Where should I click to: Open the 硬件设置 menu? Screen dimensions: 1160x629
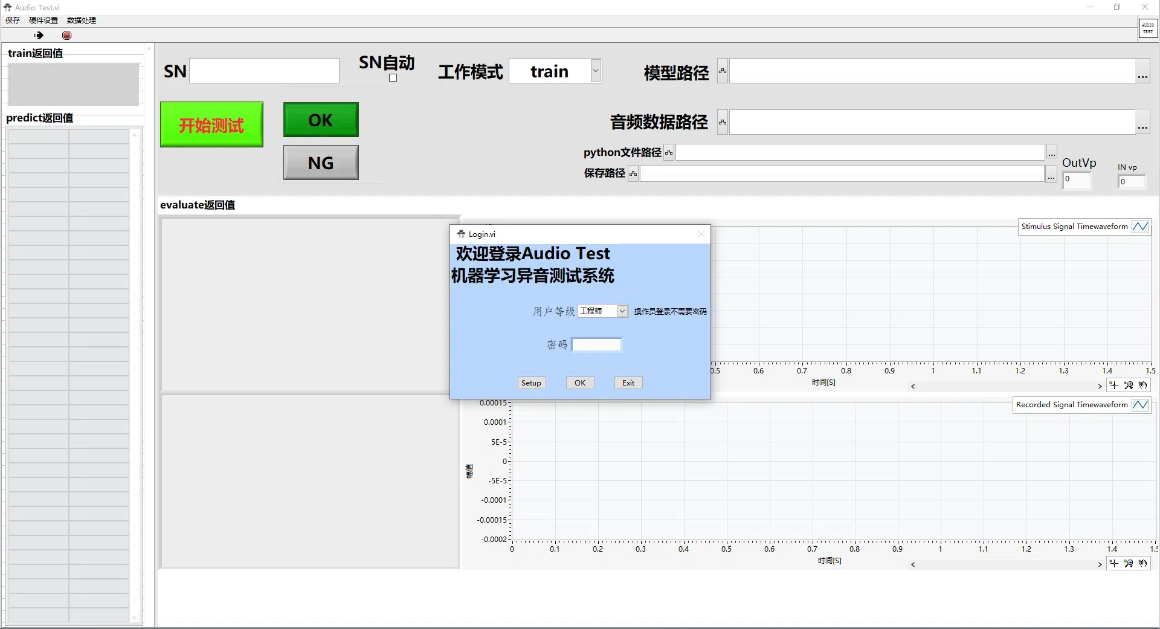point(43,21)
